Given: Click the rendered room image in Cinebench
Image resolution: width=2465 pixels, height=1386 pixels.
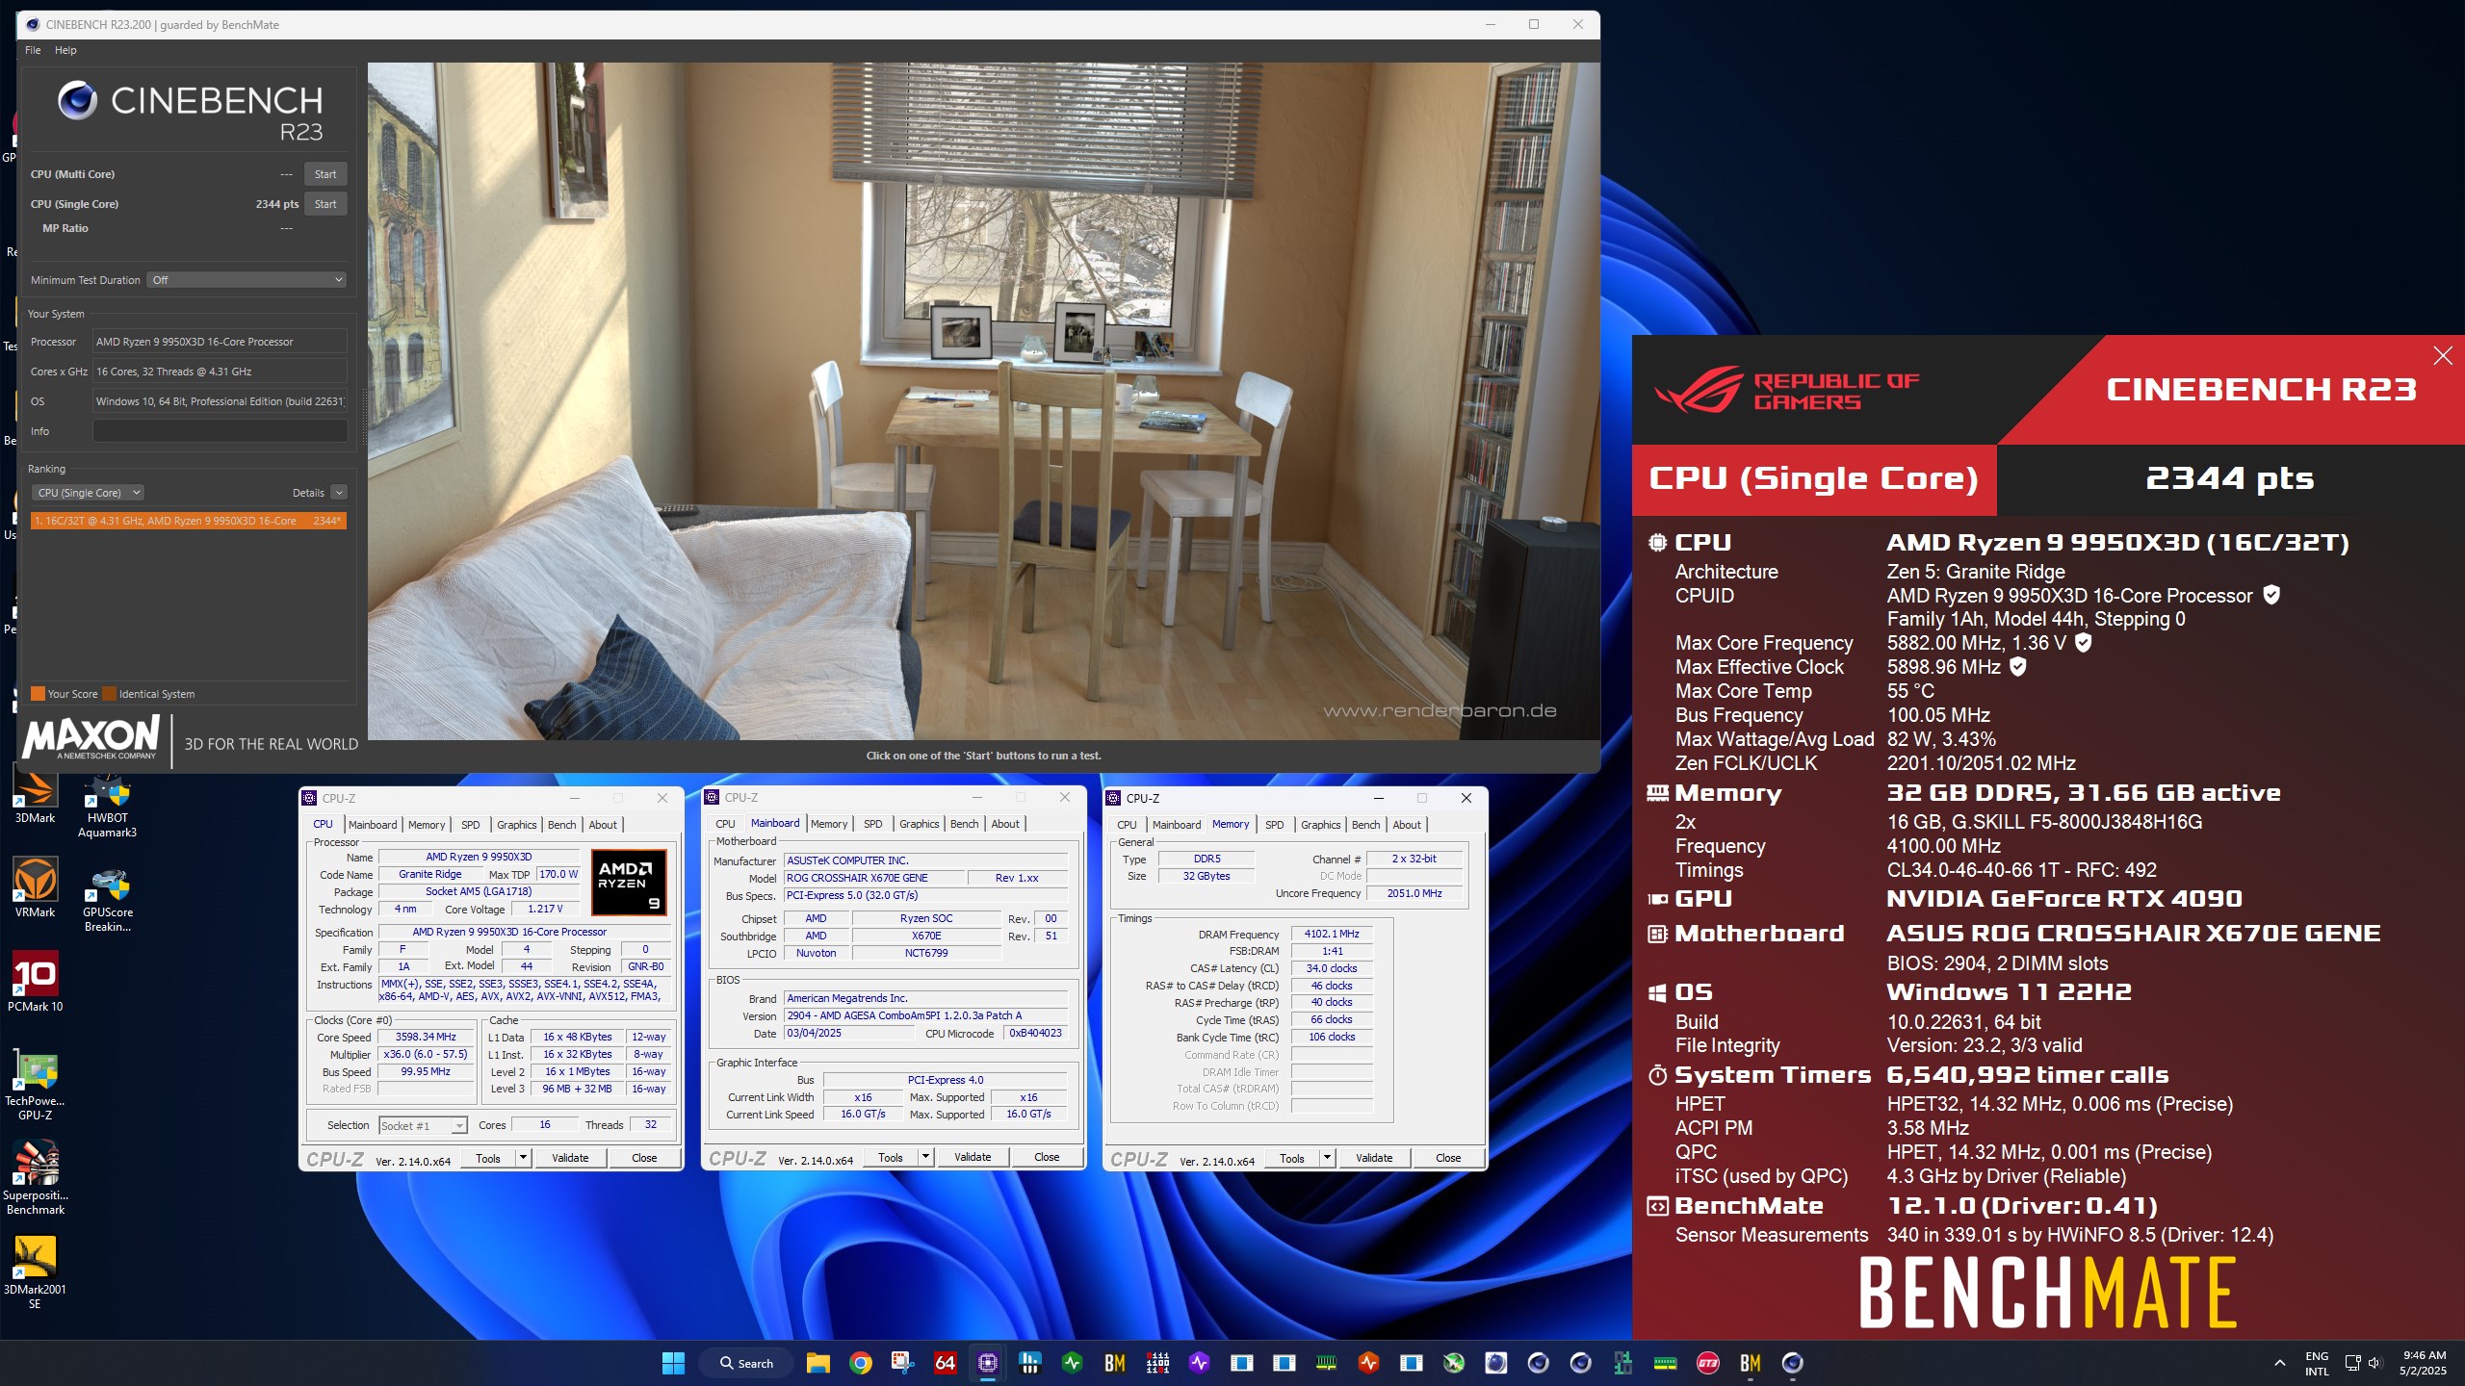Looking at the screenshot, I should click(983, 401).
